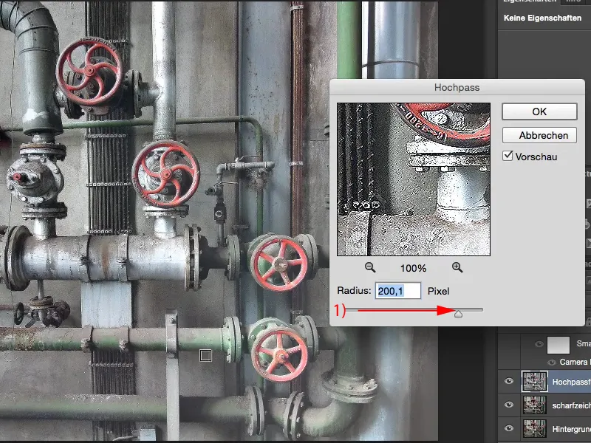This screenshot has height=443, width=591.
Task: Hide the Hintergrund layer via eye icon
Action: pos(509,428)
